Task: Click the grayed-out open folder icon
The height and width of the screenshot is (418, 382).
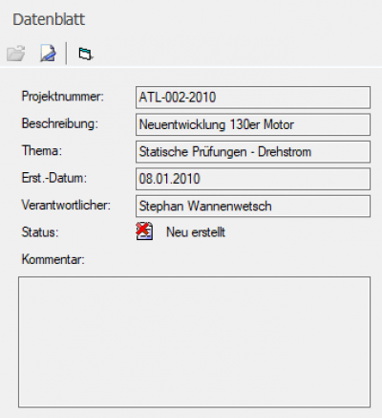Action: pyautogui.click(x=16, y=53)
